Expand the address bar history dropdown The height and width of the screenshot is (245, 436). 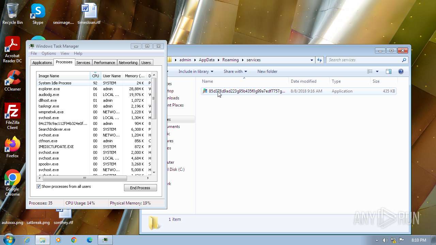tap(312, 60)
